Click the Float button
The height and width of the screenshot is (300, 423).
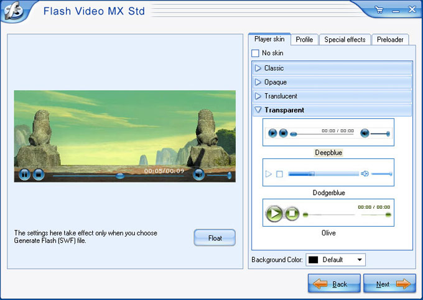(215, 238)
